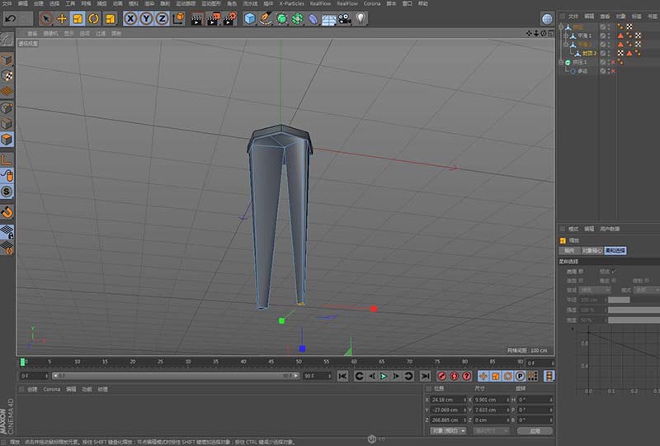
Task: Click the Light bulb icon in toolbar
Action: pyautogui.click(x=361, y=17)
